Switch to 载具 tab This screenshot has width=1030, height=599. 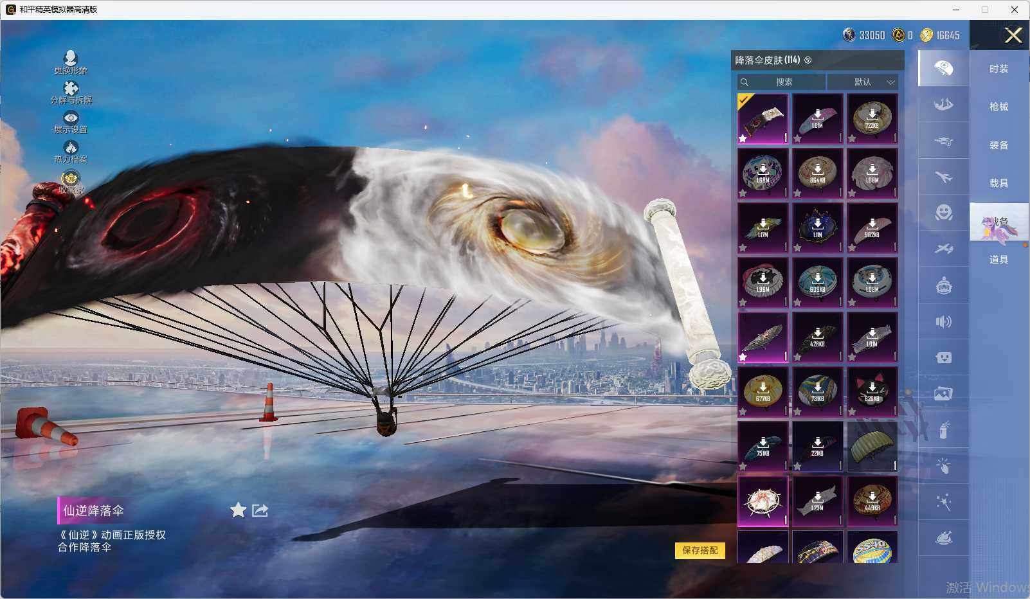[999, 183]
